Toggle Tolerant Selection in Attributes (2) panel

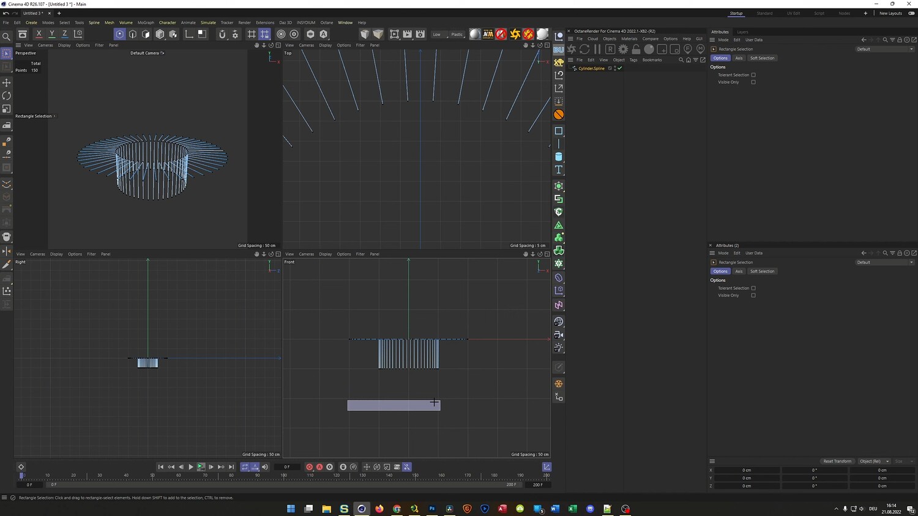[x=753, y=288]
